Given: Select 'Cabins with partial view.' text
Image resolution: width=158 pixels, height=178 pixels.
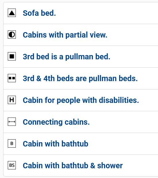Looking at the screenshot, I should tap(65, 35).
